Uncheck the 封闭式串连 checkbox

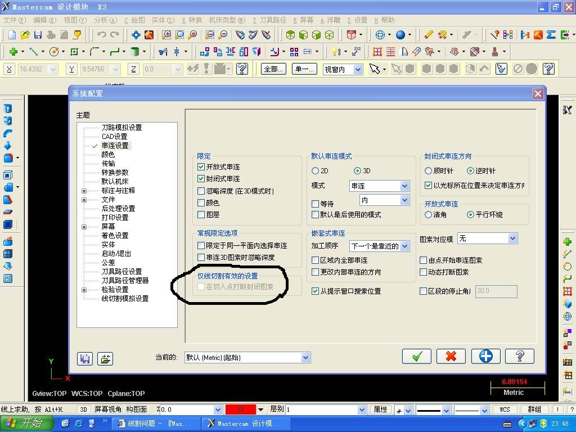click(x=201, y=178)
